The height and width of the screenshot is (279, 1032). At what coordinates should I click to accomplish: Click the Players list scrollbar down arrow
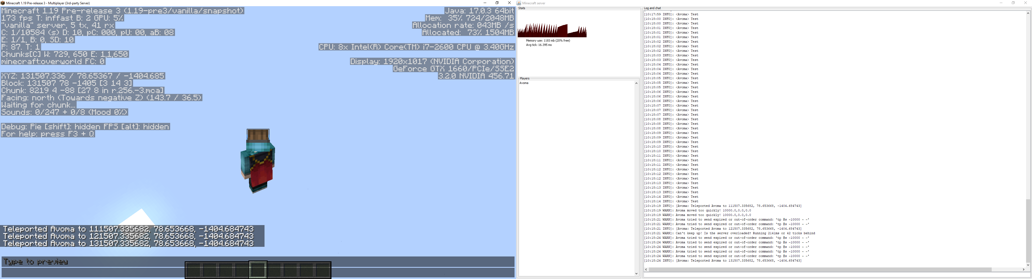[636, 274]
